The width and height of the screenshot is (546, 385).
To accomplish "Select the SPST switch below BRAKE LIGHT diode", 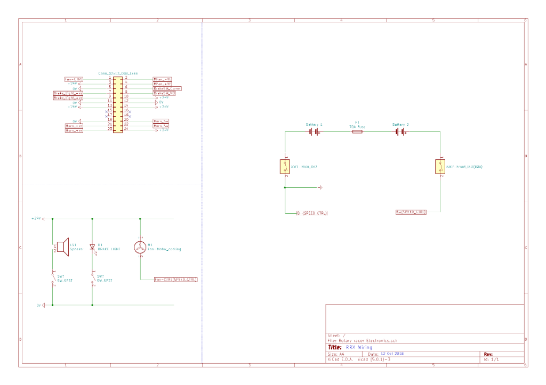I will (x=93, y=278).
